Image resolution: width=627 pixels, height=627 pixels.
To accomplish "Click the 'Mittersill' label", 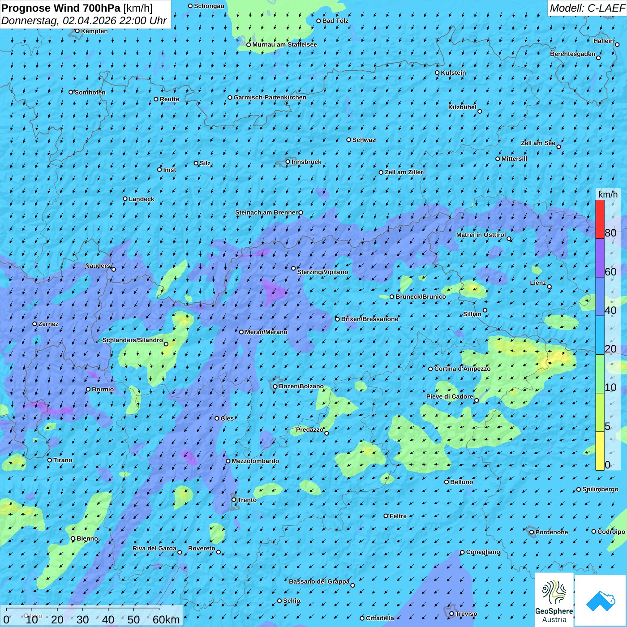I will (x=514, y=159).
